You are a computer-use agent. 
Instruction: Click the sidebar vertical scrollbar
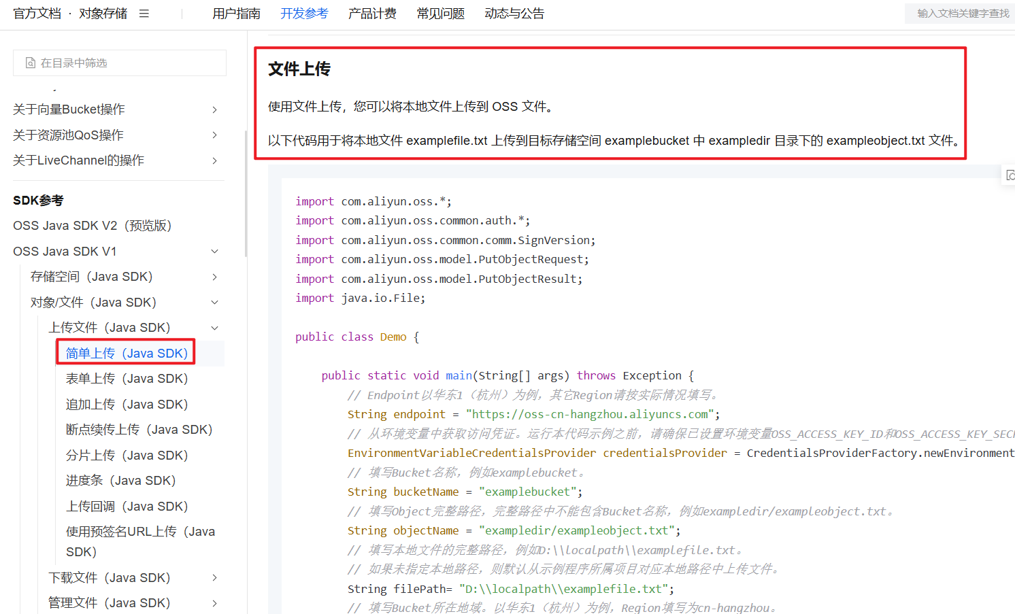coord(246,194)
